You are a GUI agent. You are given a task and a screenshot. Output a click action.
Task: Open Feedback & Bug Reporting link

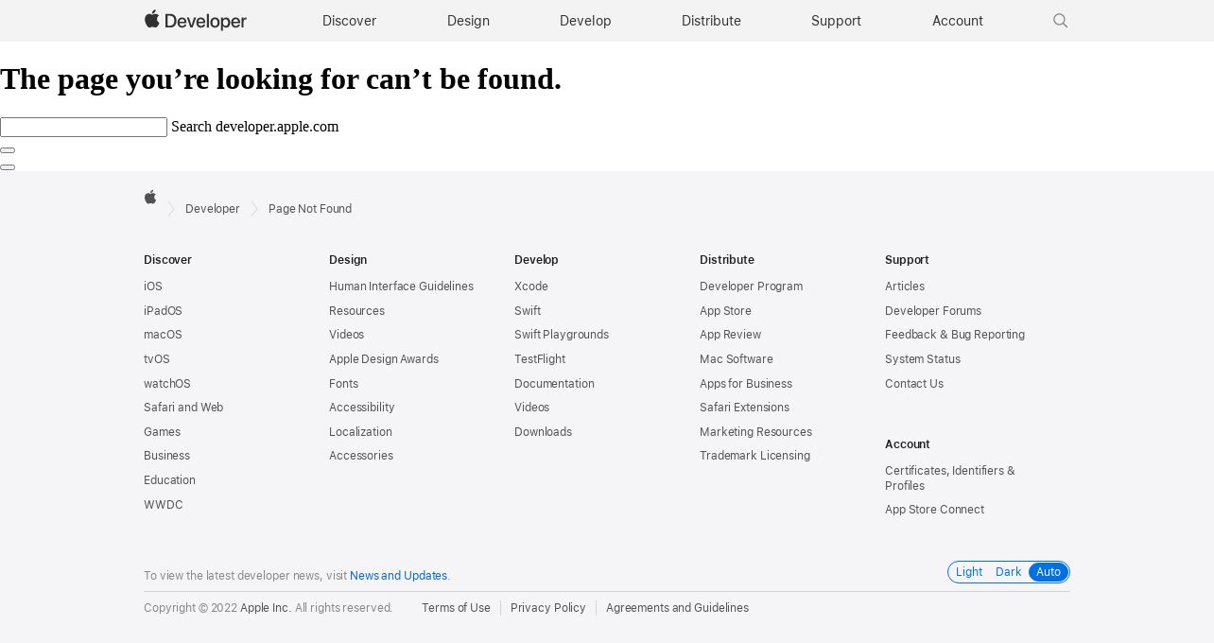(x=955, y=335)
